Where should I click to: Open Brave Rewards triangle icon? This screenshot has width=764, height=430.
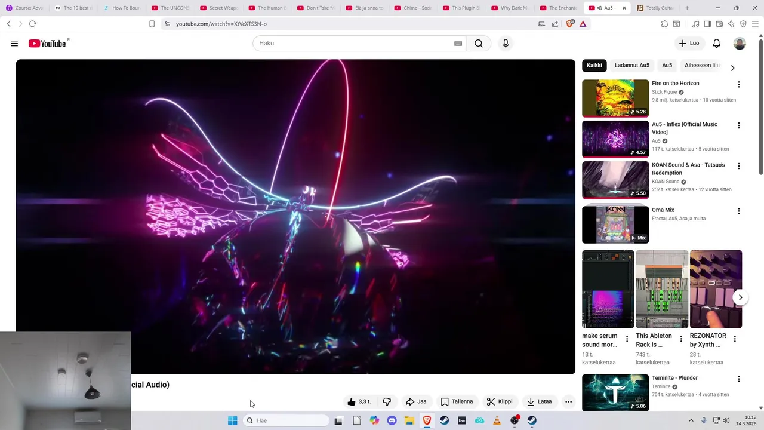tap(583, 24)
